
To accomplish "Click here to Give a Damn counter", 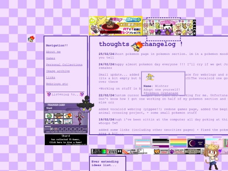I will tap(66, 140).
